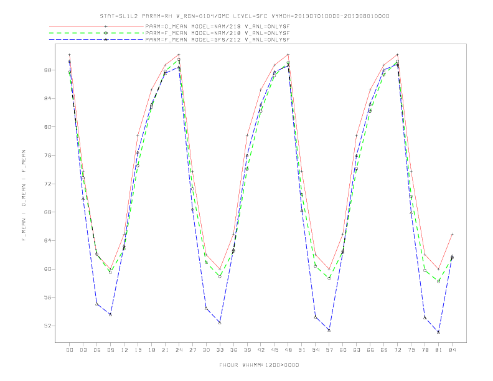Click y-axis tick value 68
Viewport: 493px width, 381px height.
48,212
